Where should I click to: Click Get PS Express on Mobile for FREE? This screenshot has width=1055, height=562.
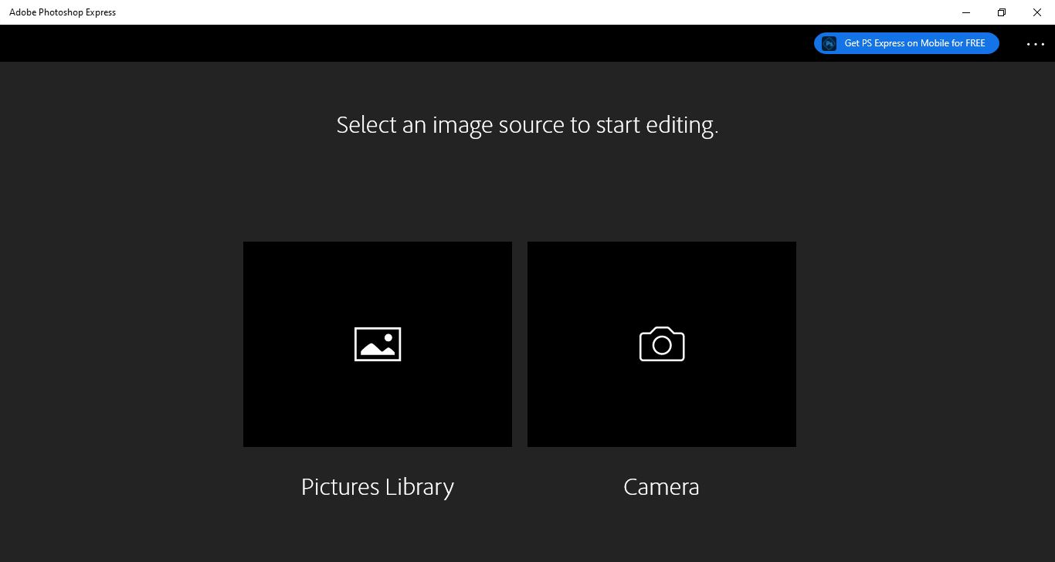[x=907, y=43]
